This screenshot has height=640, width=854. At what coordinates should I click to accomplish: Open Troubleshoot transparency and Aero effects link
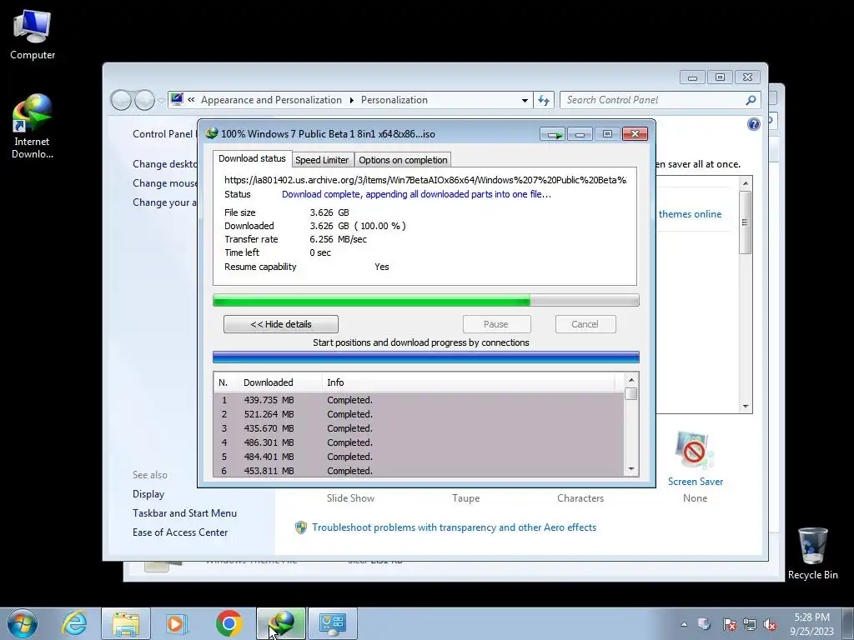pyautogui.click(x=455, y=527)
